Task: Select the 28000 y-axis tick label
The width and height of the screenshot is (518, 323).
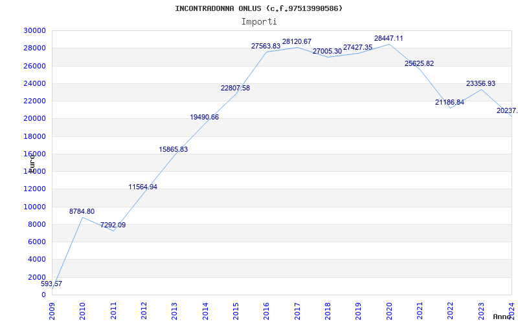Action: (35, 48)
